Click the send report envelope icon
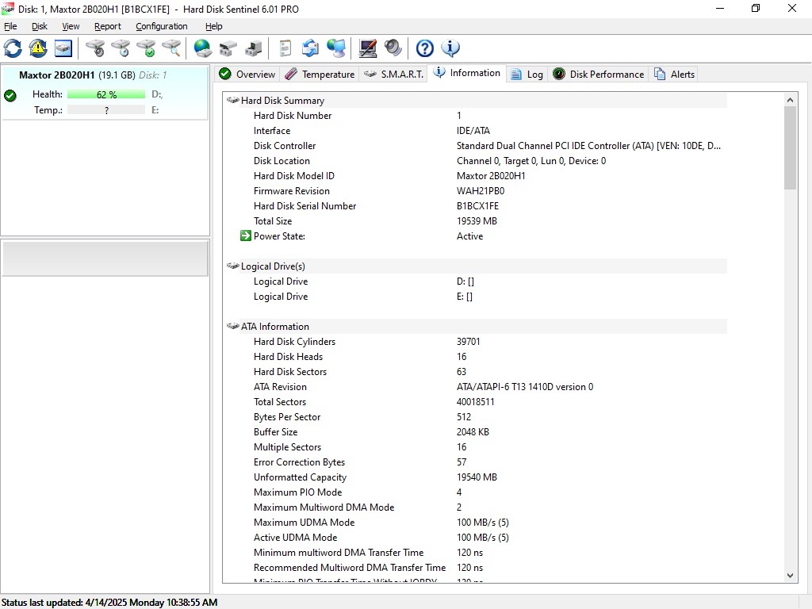 coord(310,48)
